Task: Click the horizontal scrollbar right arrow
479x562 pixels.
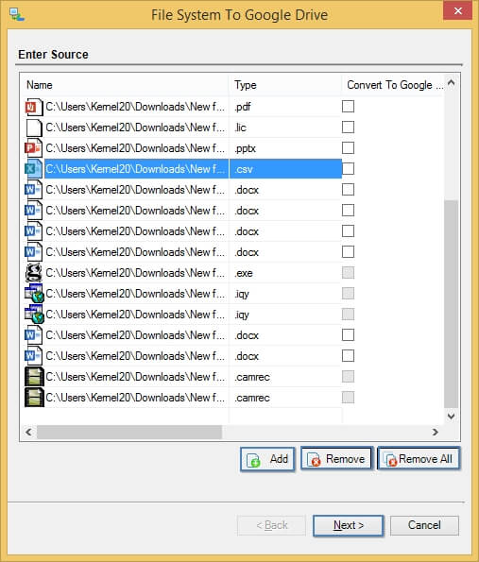Action: (436, 432)
